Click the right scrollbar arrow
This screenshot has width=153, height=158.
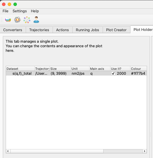tap(144, 151)
